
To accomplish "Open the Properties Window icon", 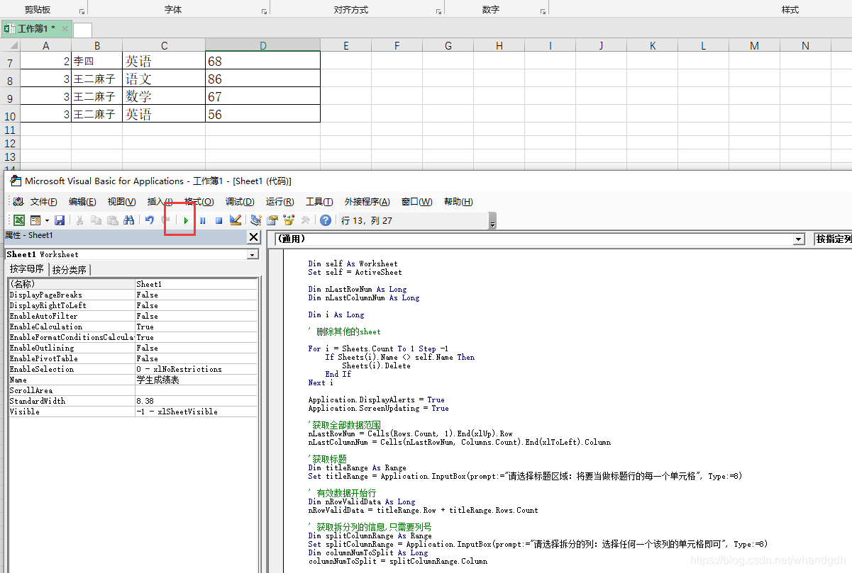I will tap(272, 220).
